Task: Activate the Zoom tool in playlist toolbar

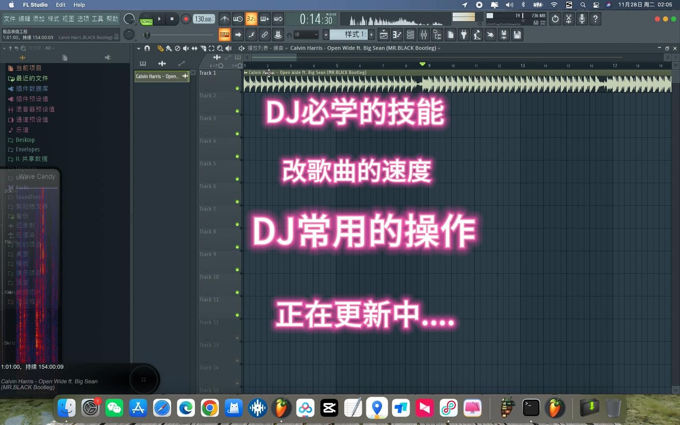Action: [220, 48]
